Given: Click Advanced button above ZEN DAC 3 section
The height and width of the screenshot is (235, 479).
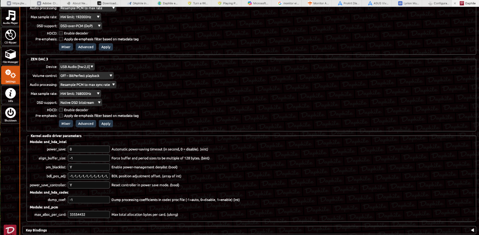Looking at the screenshot, I should click(x=86, y=47).
